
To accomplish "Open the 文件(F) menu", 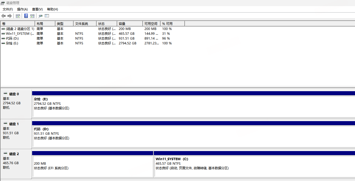I will pos(8,9).
